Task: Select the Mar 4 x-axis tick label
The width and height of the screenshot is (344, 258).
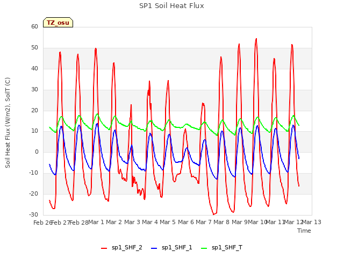Action: click(x=150, y=222)
